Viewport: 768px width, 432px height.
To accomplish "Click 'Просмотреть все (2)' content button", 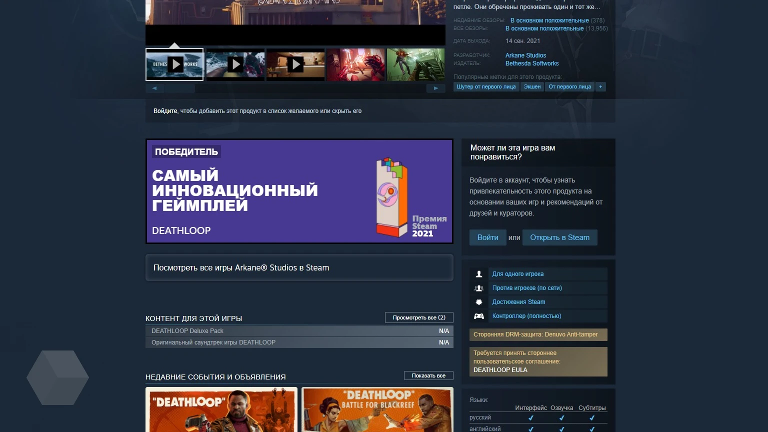I will (x=419, y=317).
